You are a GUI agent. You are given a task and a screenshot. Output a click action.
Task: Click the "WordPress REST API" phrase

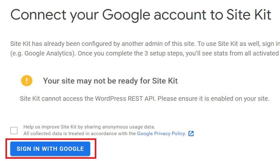(125, 99)
